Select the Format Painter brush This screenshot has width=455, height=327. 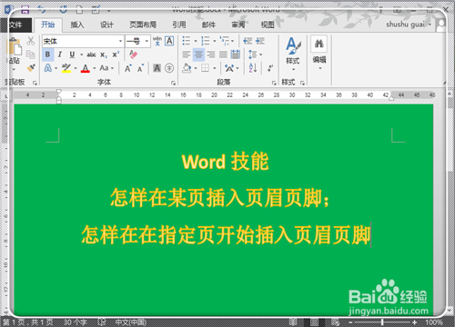coord(31,68)
